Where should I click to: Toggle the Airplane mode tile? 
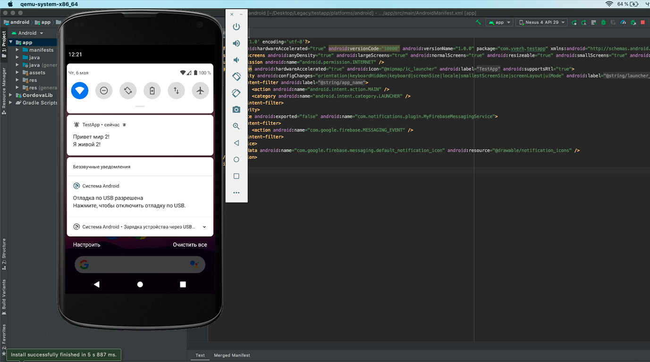coord(200,90)
